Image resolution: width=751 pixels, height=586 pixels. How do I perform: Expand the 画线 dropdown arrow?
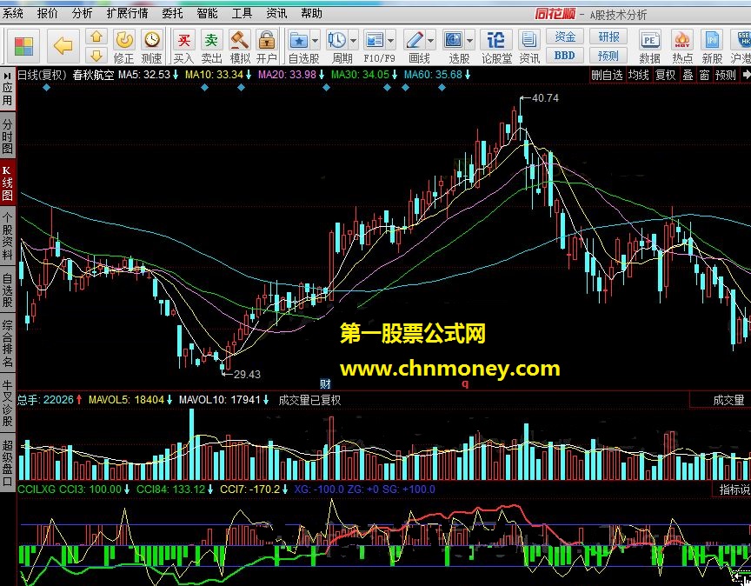[430, 41]
